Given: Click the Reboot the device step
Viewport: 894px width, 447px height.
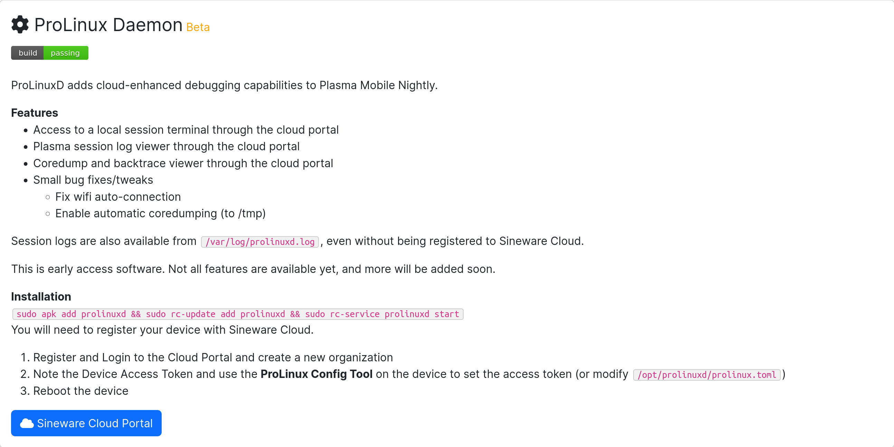Looking at the screenshot, I should click(x=80, y=391).
